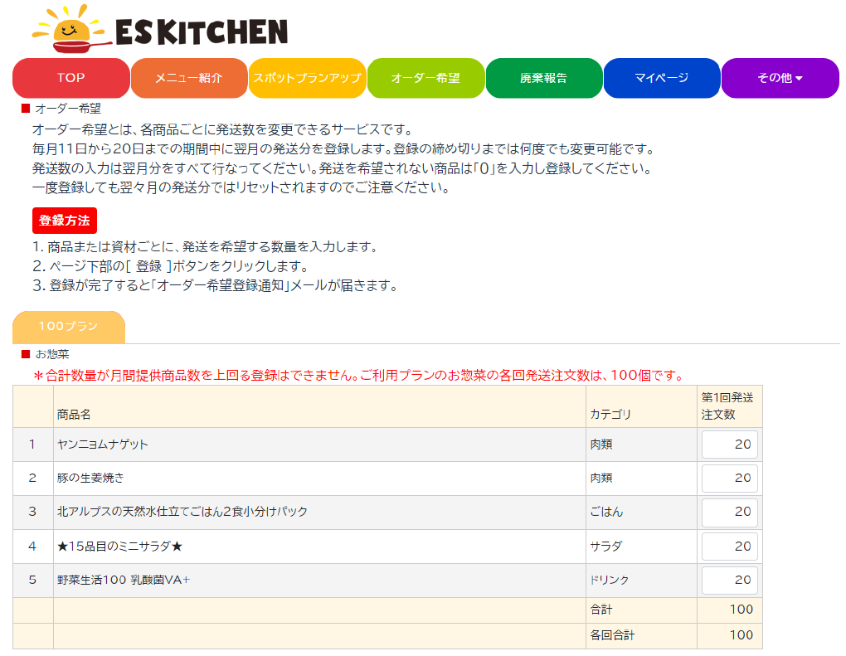Click the quantity input for the ごはん小分けパック row
The image size is (846, 656).
[730, 512]
